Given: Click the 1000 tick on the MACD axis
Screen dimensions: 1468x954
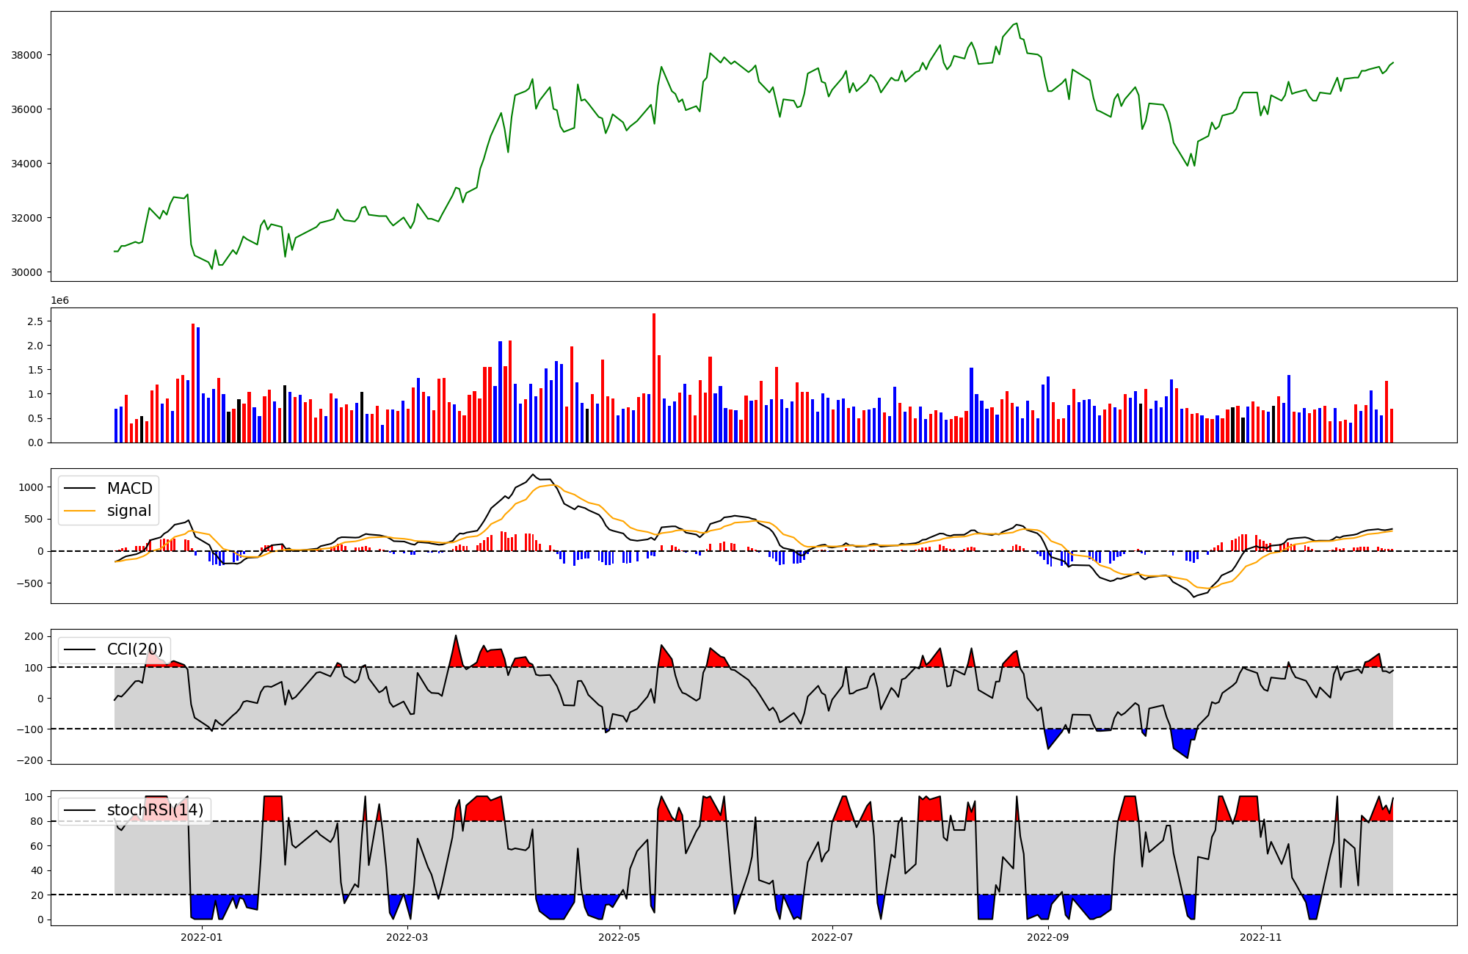Looking at the screenshot, I should pos(31,487).
